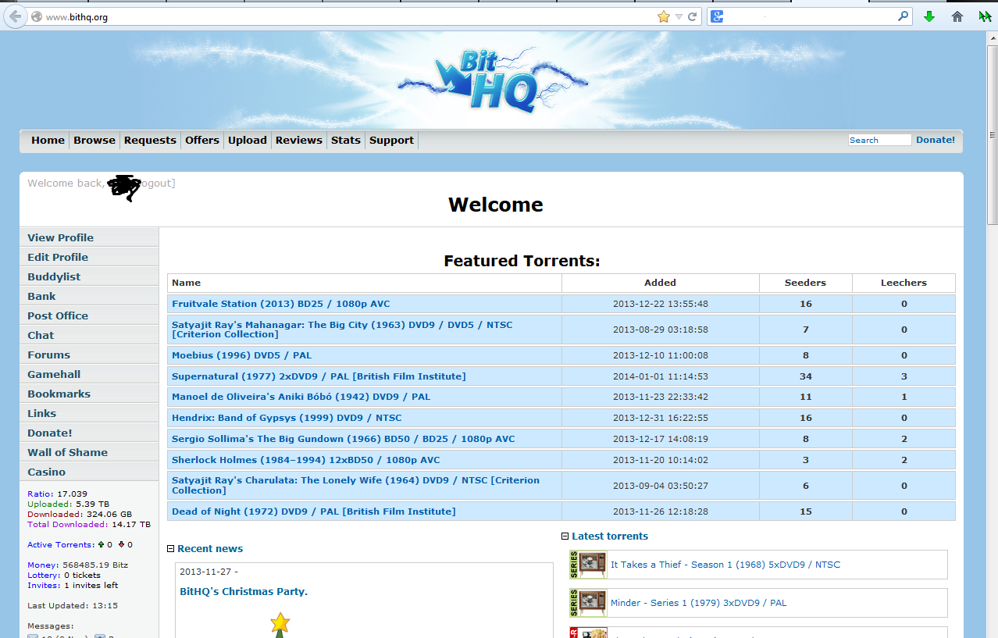Click the Seeders column header
Image resolution: width=998 pixels, height=638 pixels.
pos(805,283)
